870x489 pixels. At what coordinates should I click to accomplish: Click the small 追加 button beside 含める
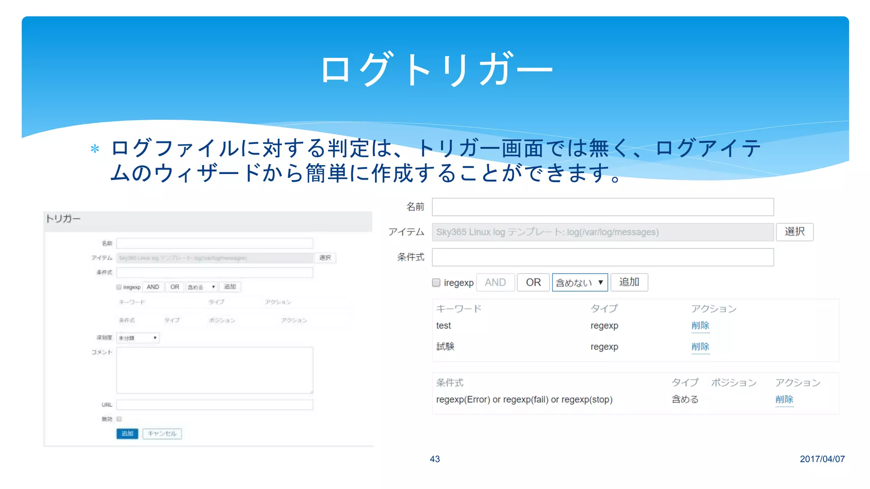click(x=230, y=287)
